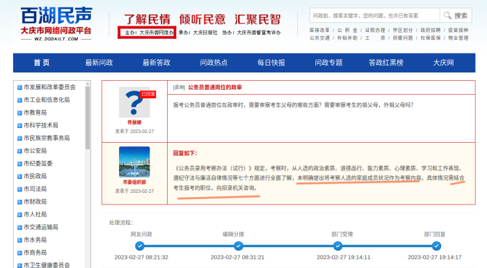Click the 社保医保 hot keyword link
The image size is (487, 268).
point(431,38)
